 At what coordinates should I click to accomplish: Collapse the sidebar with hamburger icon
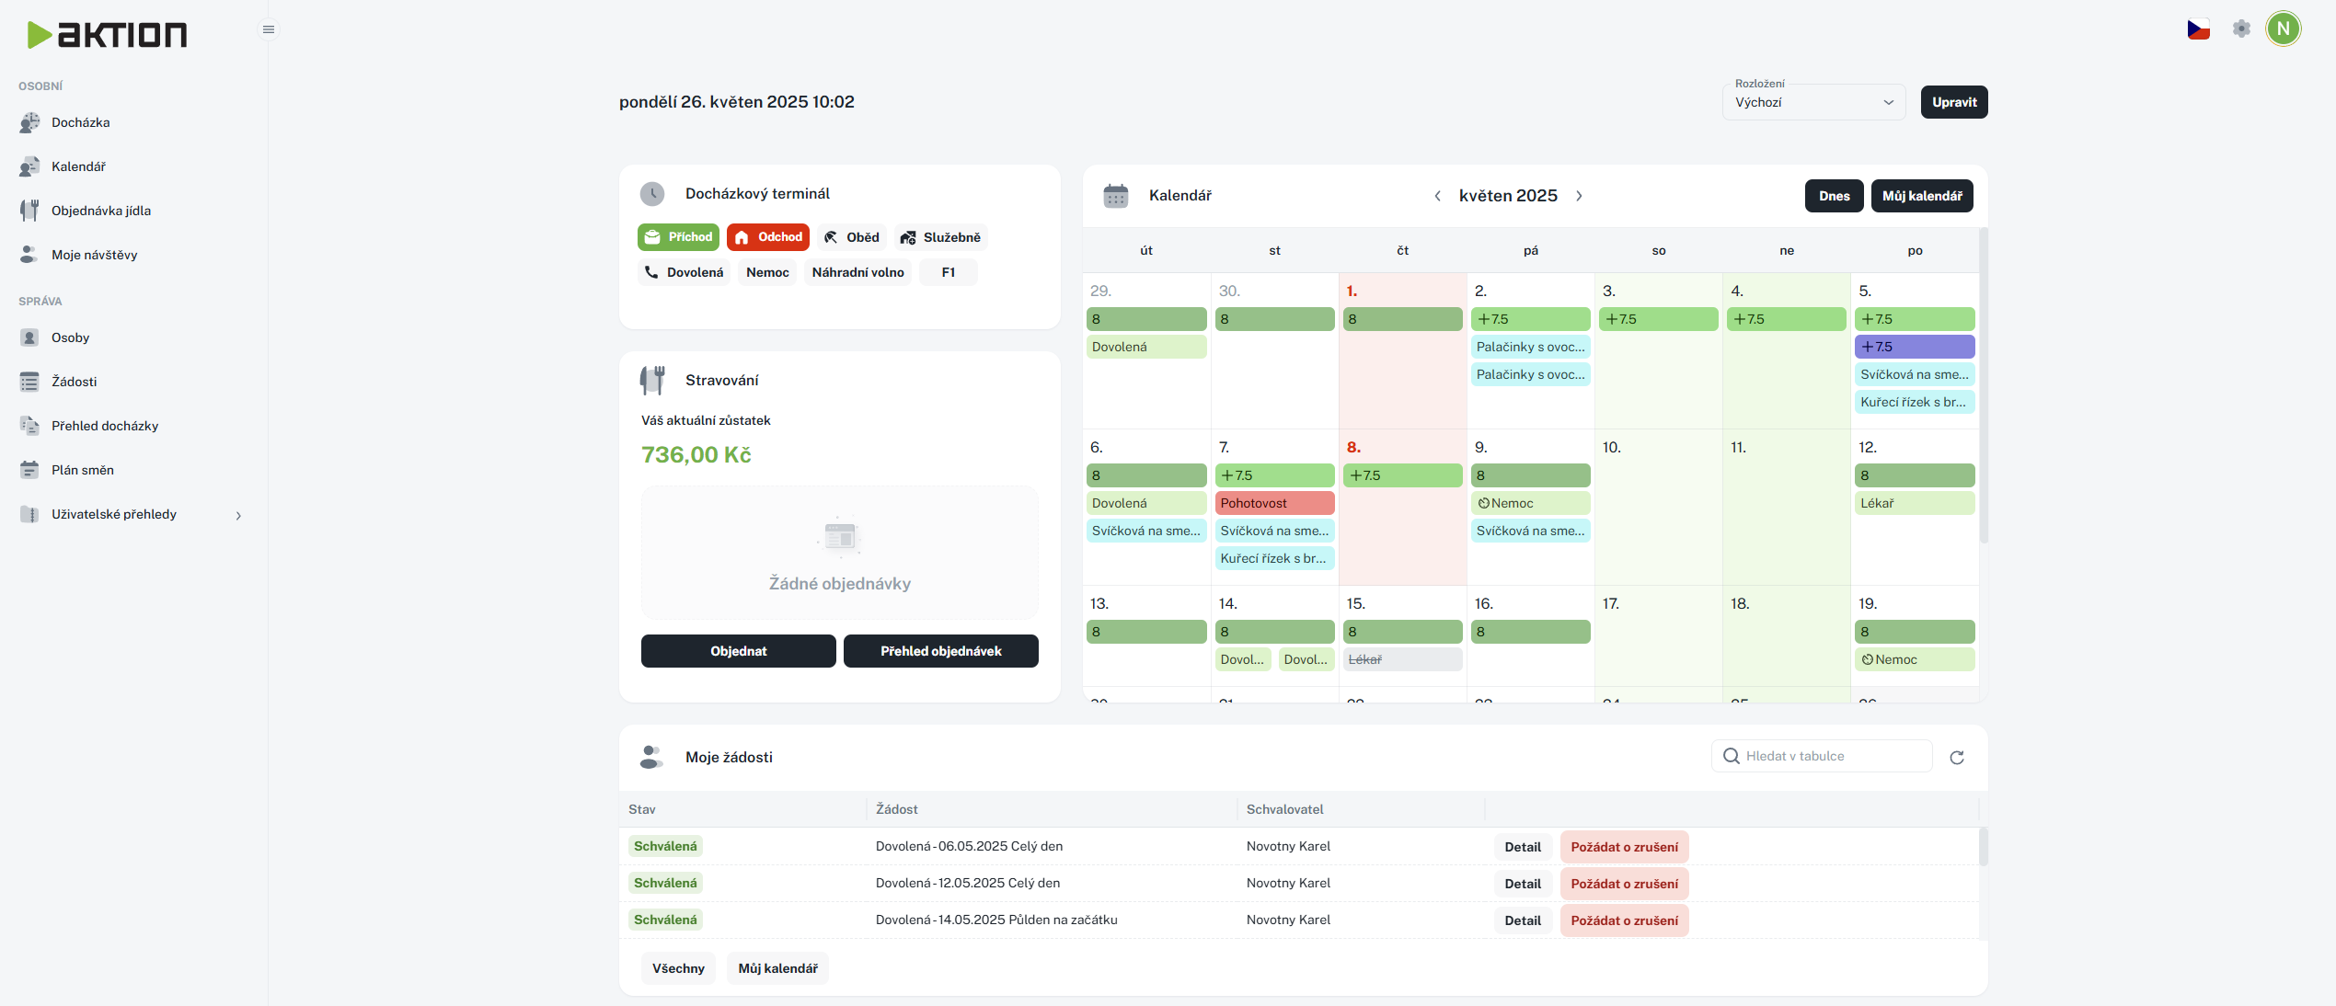tap(268, 29)
